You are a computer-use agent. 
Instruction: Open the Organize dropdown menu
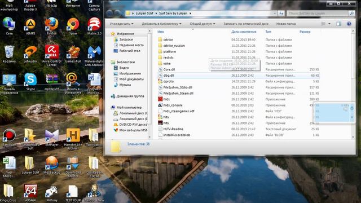[121, 24]
